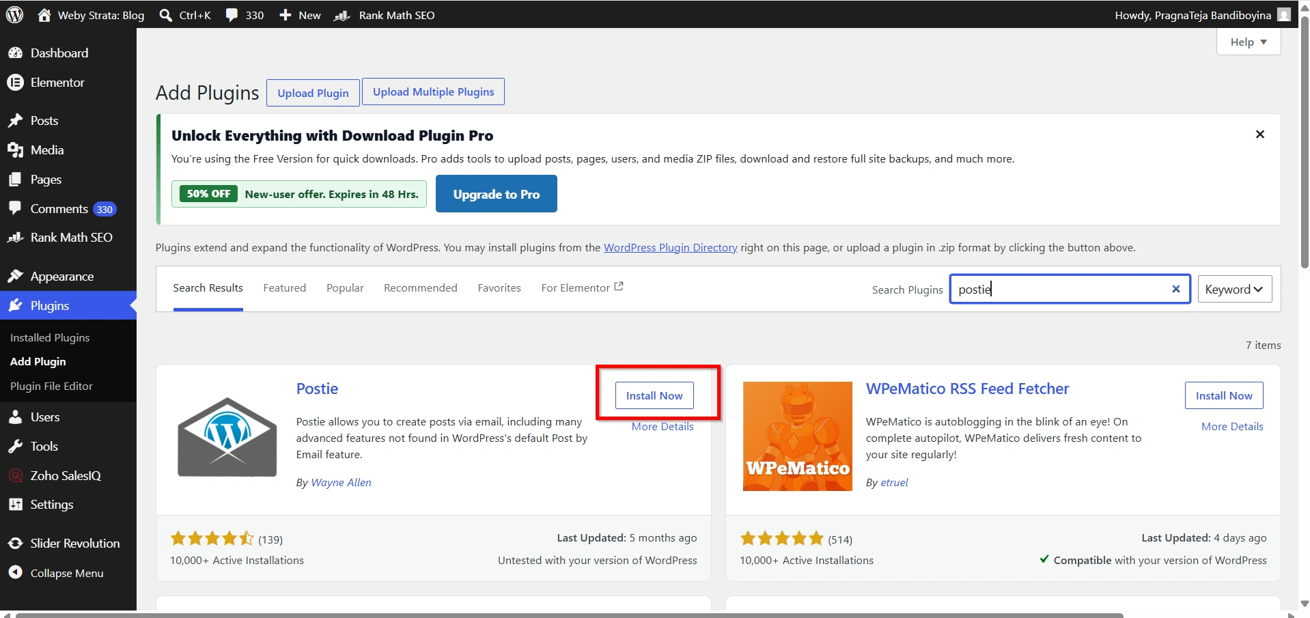Open For Elementor tab
This screenshot has width=1310, height=618.
click(582, 287)
